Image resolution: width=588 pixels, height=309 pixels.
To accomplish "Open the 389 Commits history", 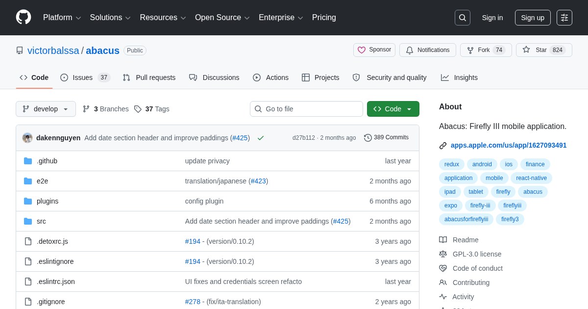I will (x=386, y=138).
